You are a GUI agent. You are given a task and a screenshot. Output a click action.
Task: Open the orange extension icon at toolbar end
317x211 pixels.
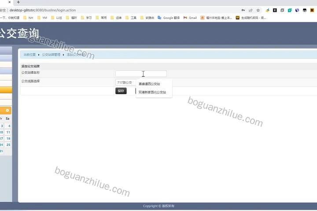pyautogui.click(x=312, y=10)
